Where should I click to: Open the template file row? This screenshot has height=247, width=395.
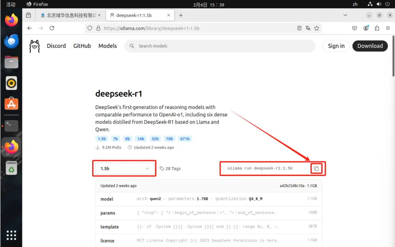coord(209,227)
